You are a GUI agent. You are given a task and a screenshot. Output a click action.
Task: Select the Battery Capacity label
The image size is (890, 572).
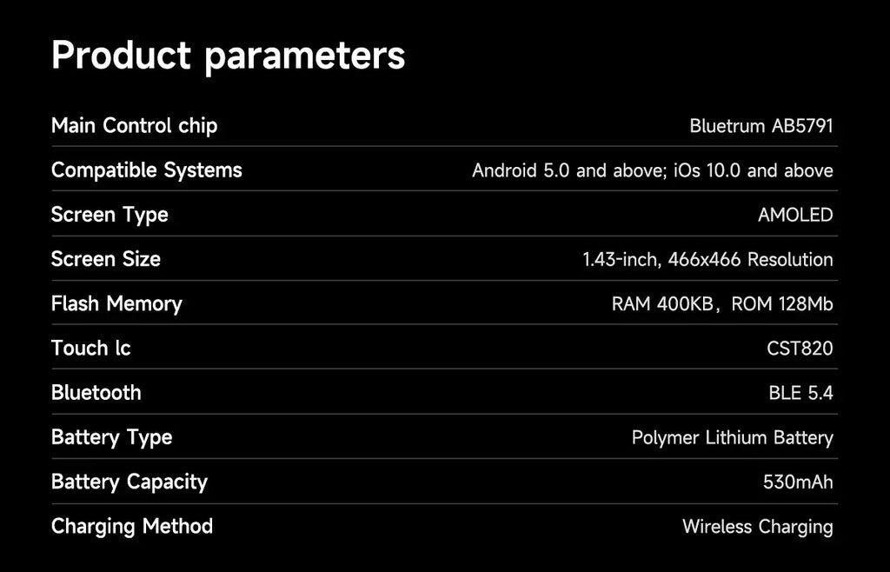130,482
